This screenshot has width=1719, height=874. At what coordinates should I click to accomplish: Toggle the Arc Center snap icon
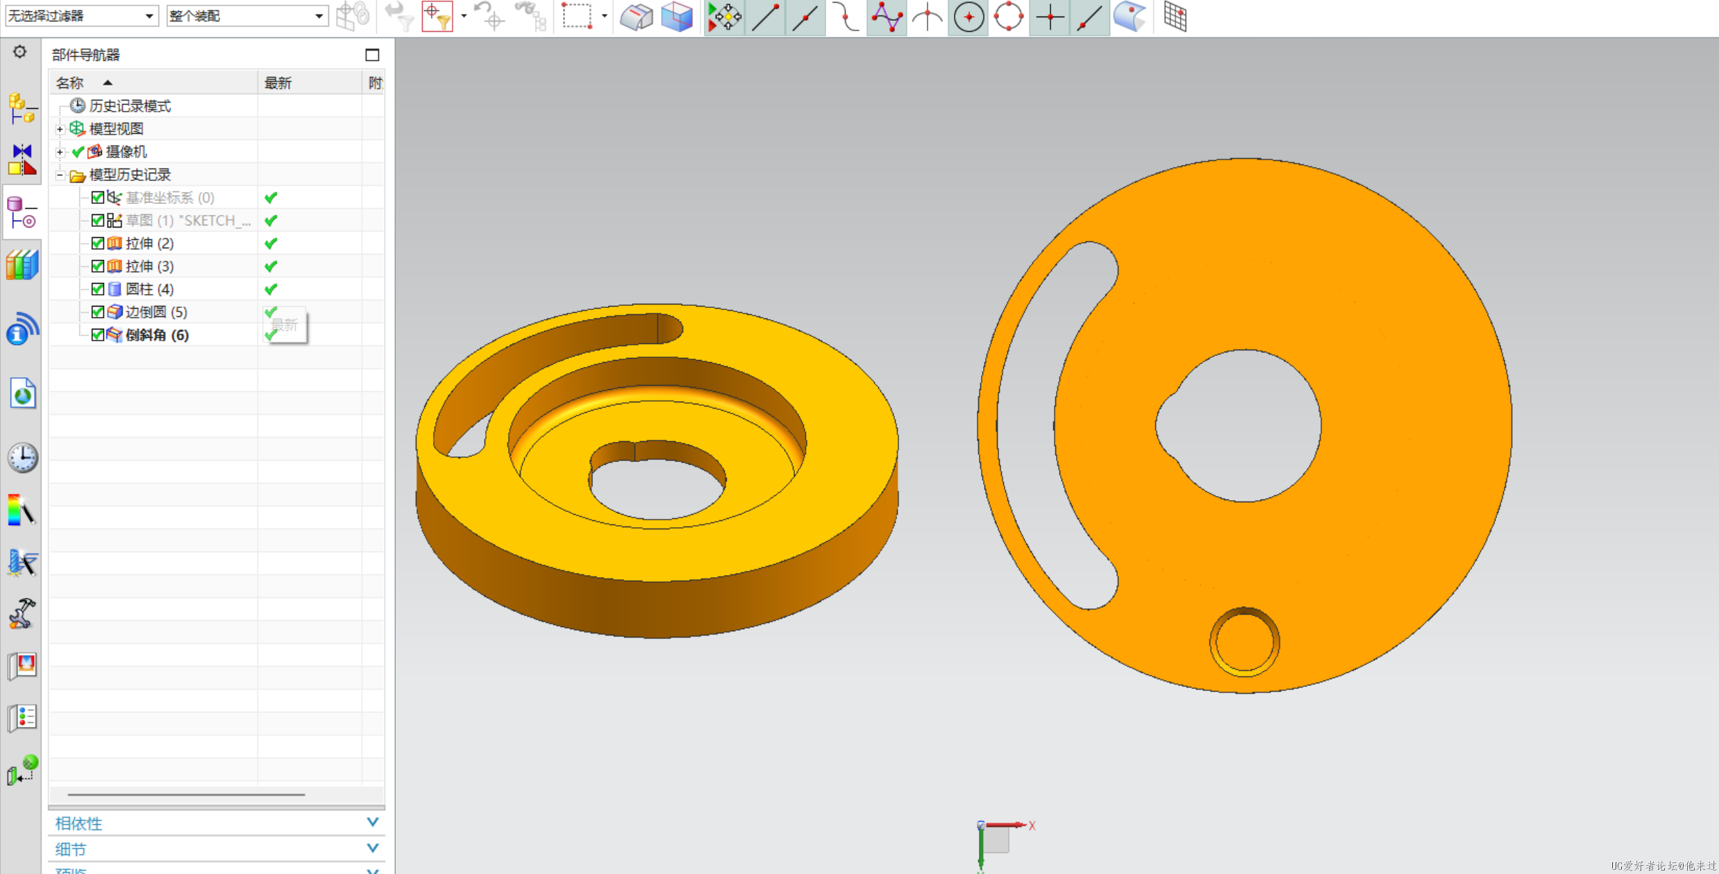(x=968, y=17)
